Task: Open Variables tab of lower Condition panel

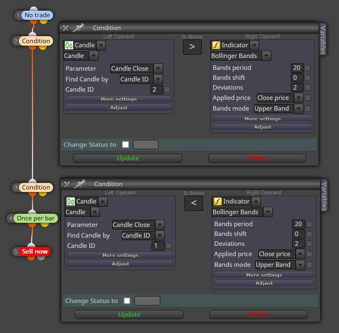Action: (x=324, y=196)
